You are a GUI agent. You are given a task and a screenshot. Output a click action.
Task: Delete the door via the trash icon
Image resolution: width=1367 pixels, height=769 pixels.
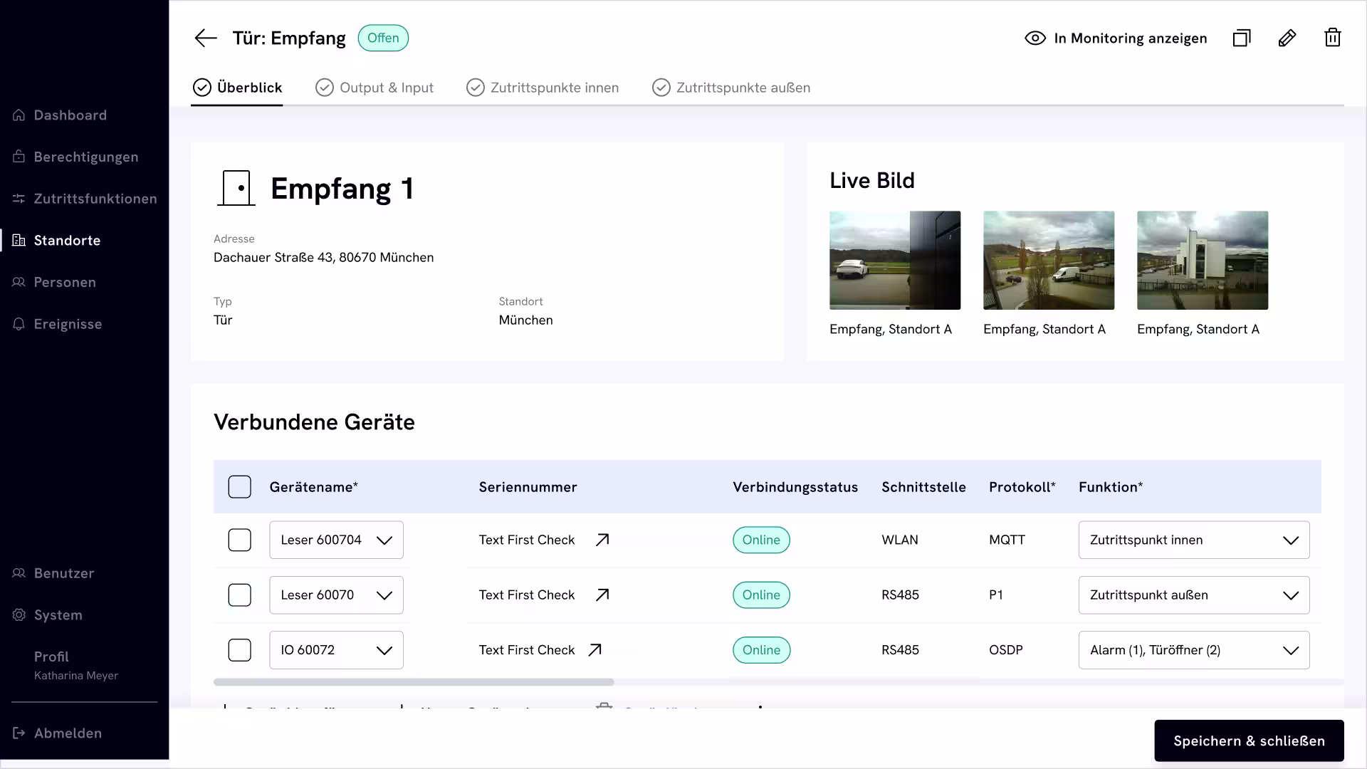click(1333, 38)
